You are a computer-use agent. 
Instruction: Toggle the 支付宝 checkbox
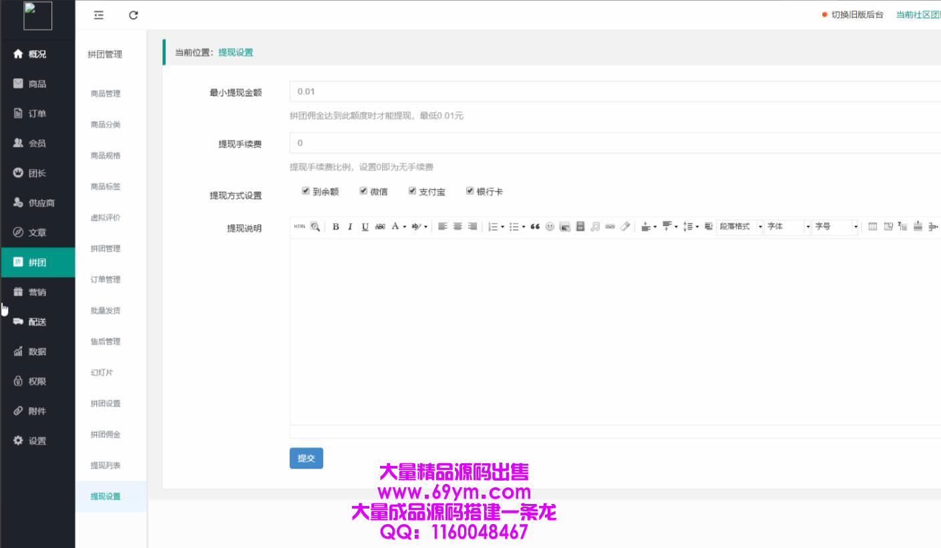[x=412, y=191]
